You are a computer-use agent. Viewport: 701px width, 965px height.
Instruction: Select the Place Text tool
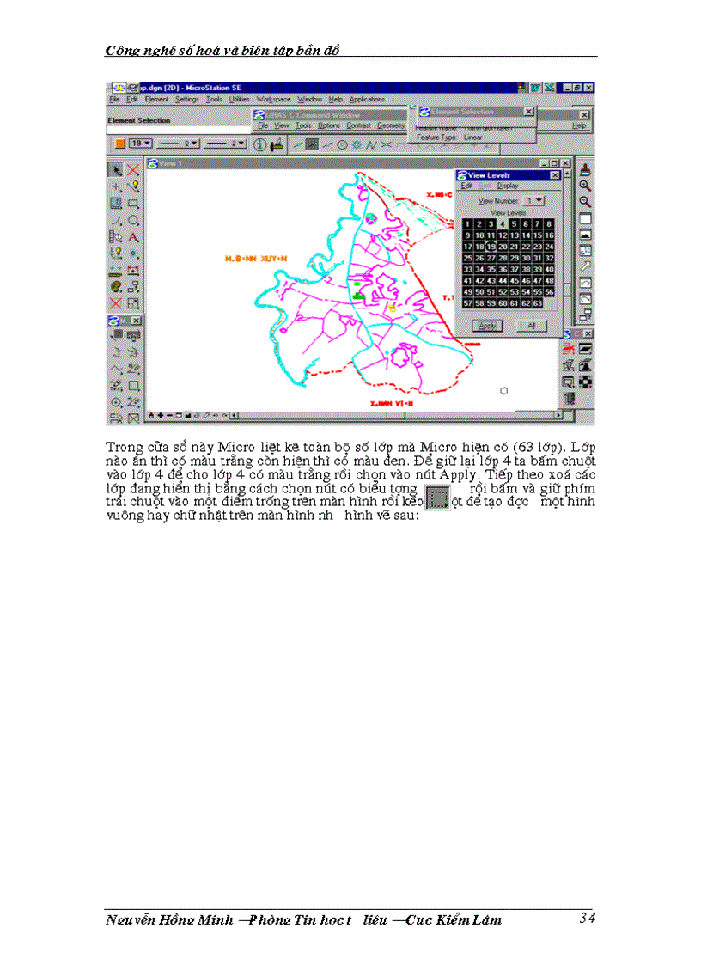134,237
